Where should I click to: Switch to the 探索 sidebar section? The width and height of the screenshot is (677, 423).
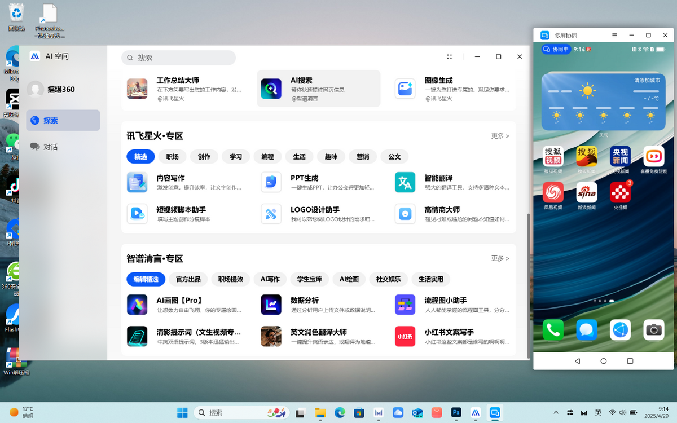pyautogui.click(x=63, y=120)
